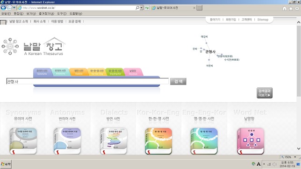Click the small square icon left of 낱말 창고 소개

pyautogui.click(x=3, y=22)
